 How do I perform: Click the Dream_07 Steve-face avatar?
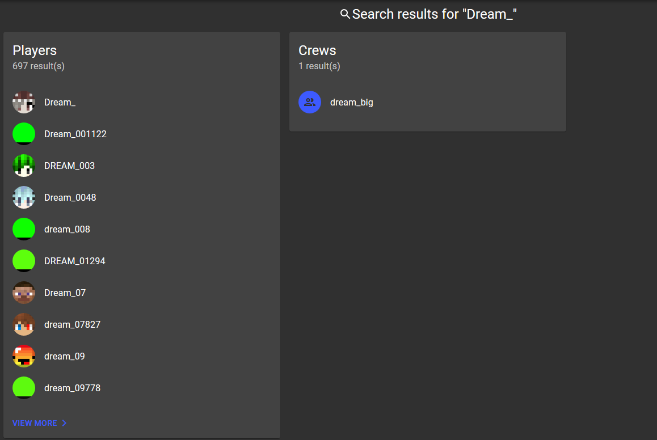pos(24,293)
